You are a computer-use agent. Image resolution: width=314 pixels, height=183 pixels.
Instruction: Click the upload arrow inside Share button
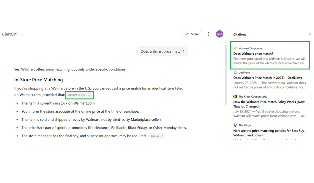pos(188,34)
